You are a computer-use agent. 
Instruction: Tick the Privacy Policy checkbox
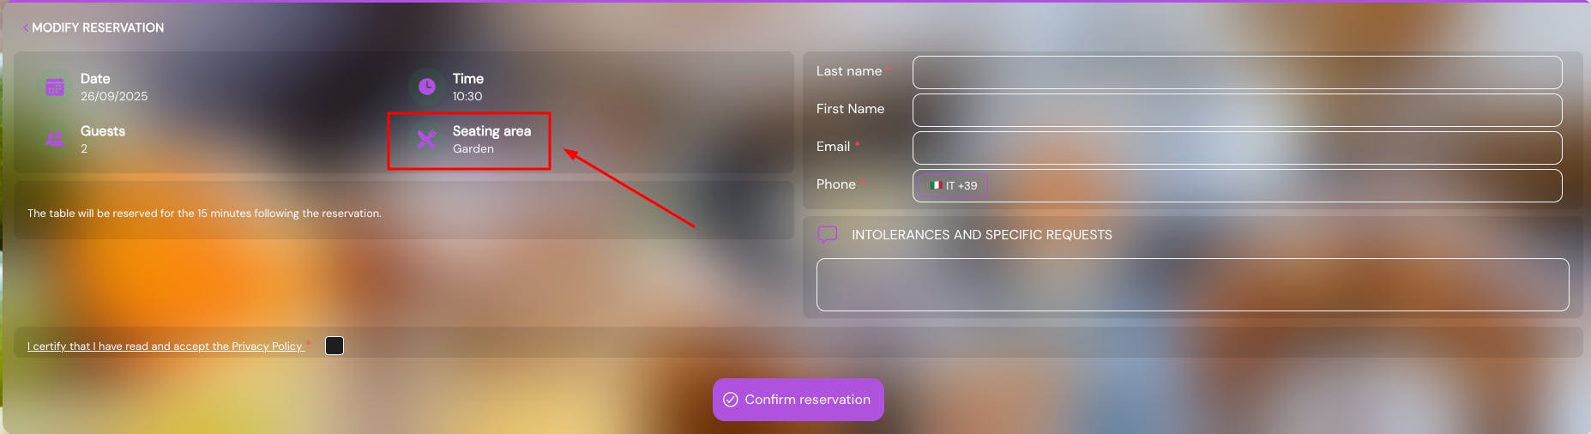334,346
